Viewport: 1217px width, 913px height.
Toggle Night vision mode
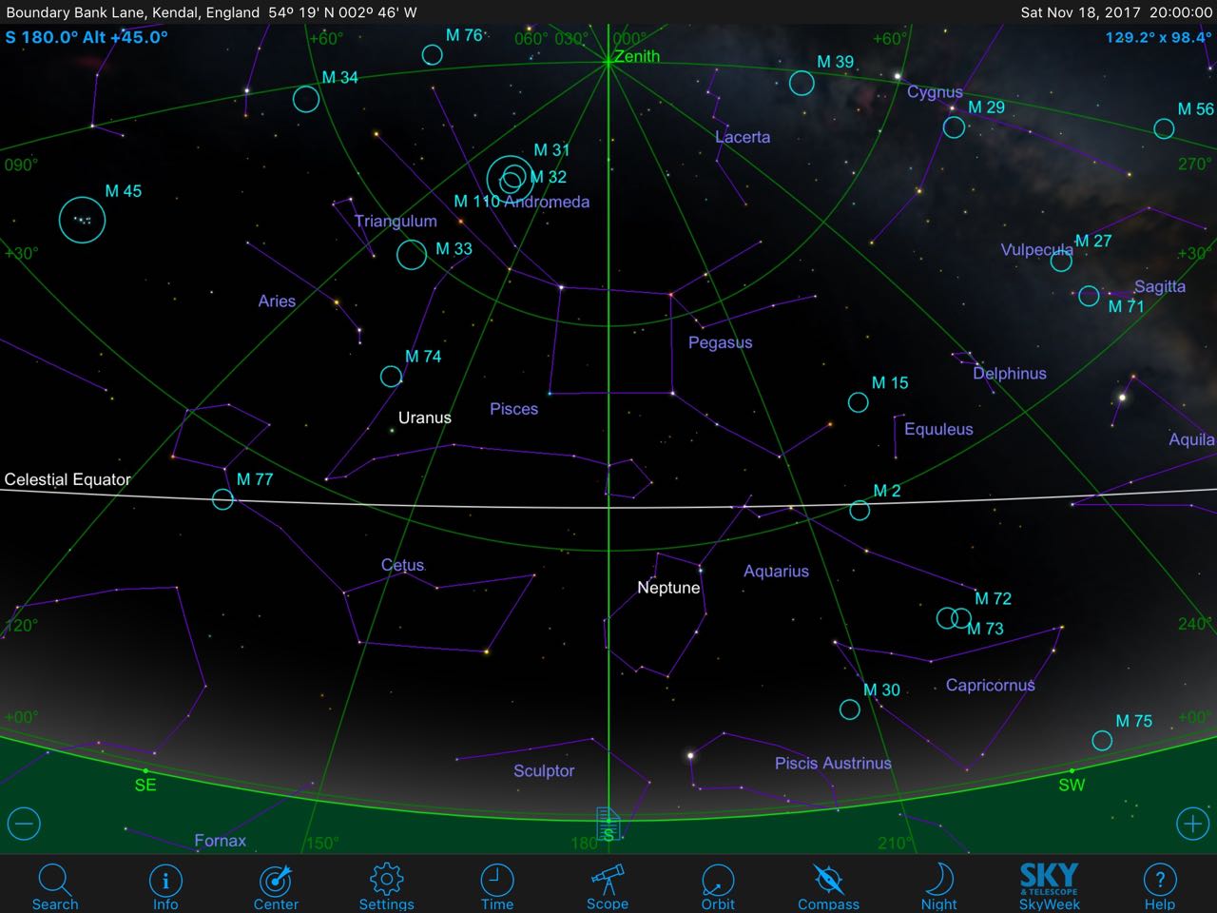pyautogui.click(x=938, y=884)
